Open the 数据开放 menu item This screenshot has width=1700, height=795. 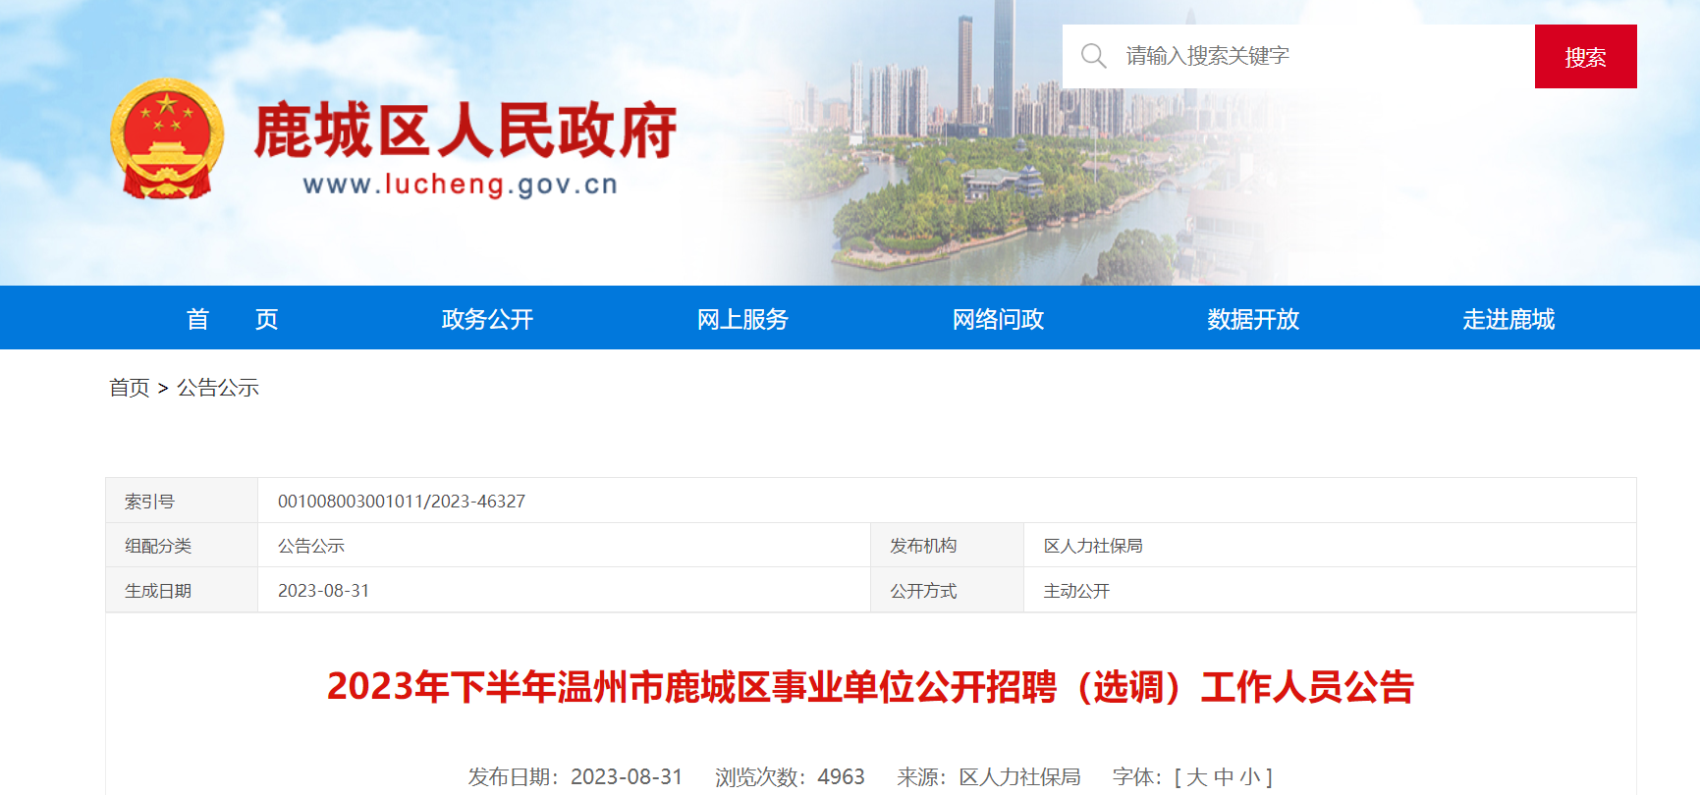[x=1253, y=319]
